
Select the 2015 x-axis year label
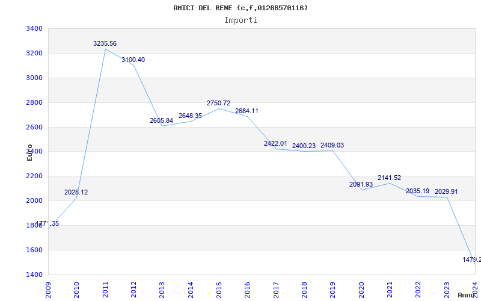point(219,289)
